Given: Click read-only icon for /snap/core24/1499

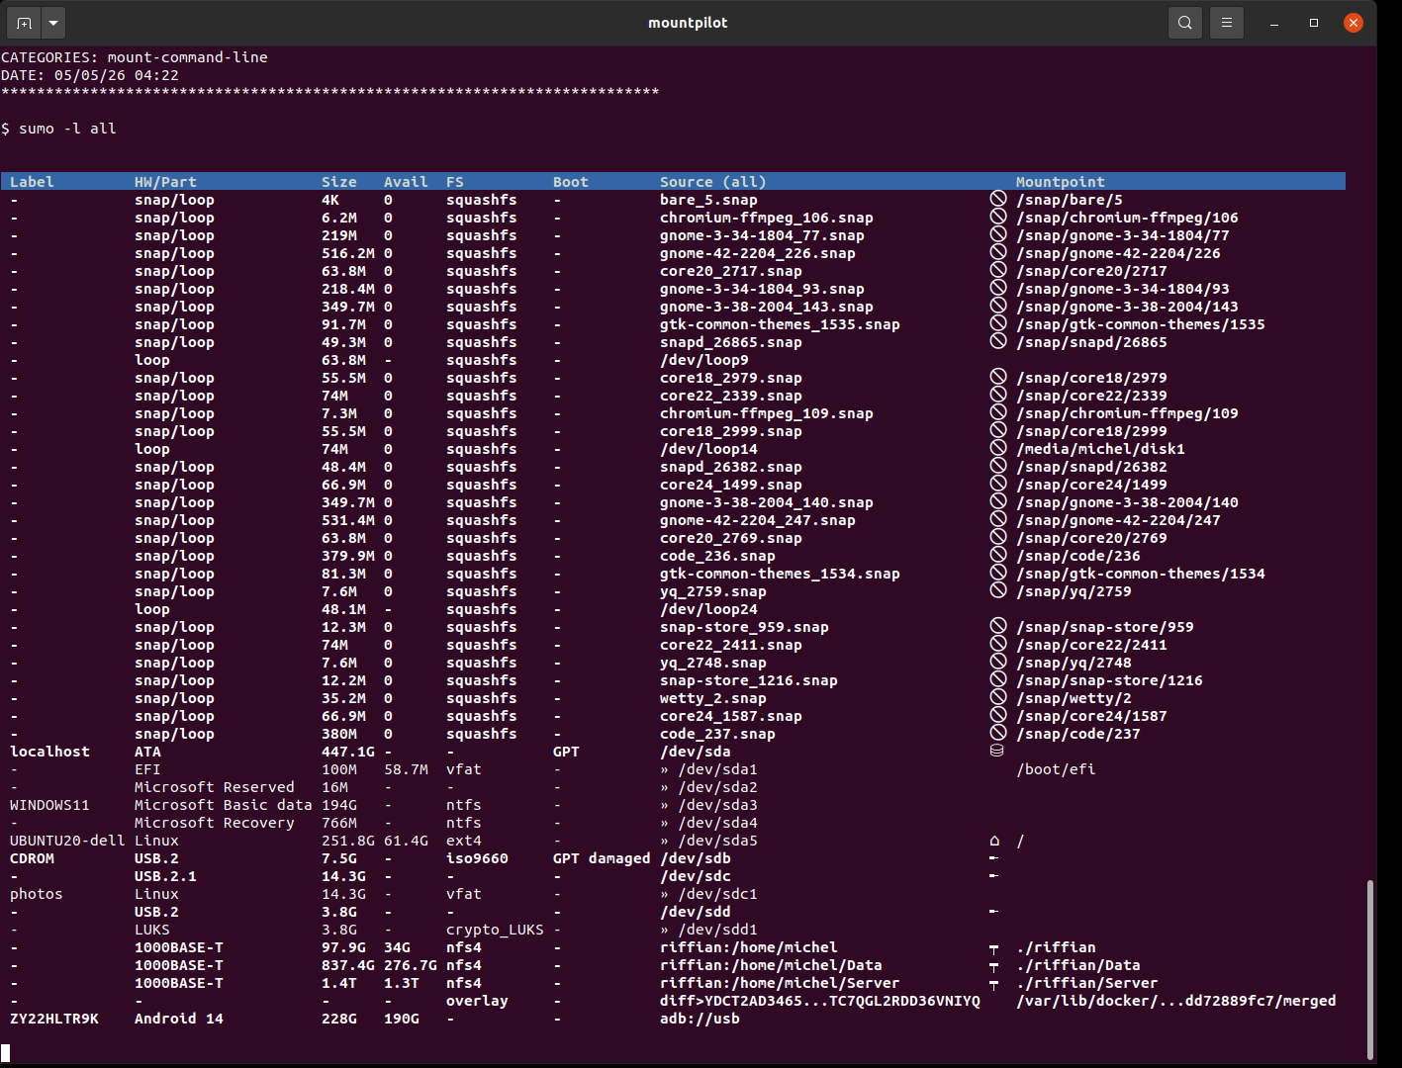Looking at the screenshot, I should [x=998, y=484].
